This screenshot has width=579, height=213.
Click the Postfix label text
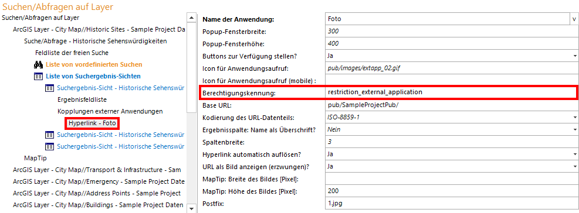click(x=213, y=204)
